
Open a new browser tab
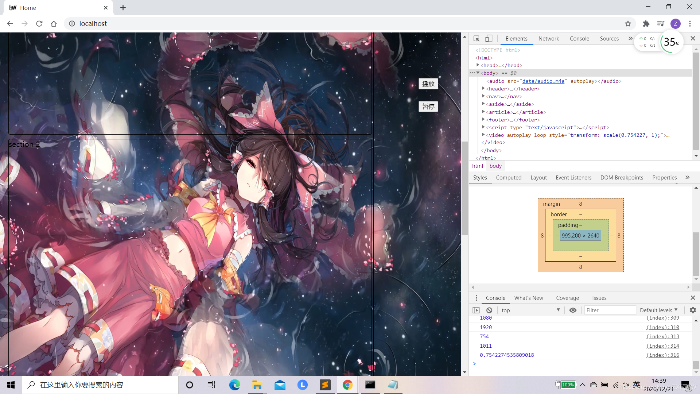(123, 8)
